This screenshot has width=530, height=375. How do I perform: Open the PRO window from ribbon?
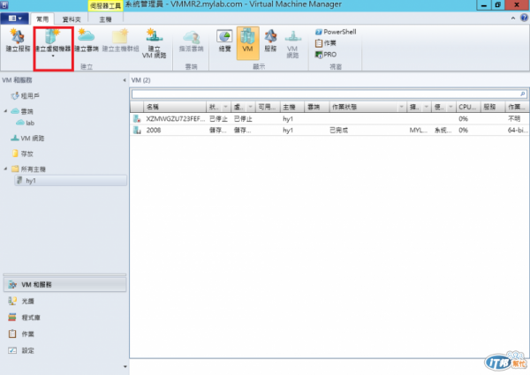[x=325, y=55]
